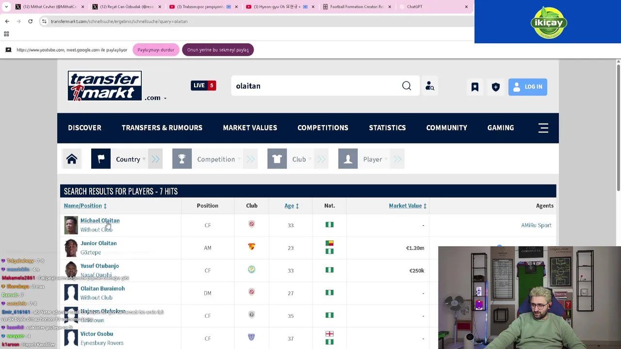Switch to Hyeon-gyu Oh YouTube tab

[x=280, y=7]
